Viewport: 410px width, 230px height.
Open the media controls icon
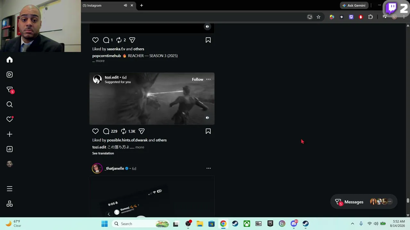(385, 17)
